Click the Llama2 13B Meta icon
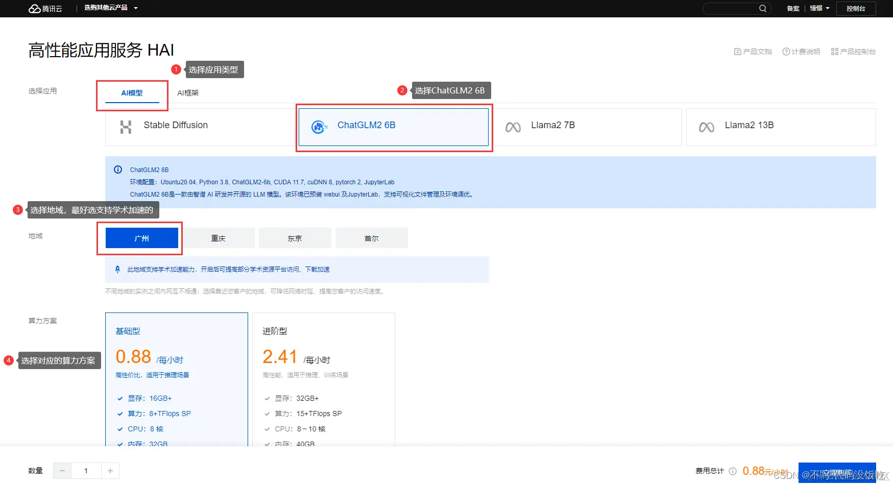Viewport: 893px width, 485px height. tap(707, 127)
